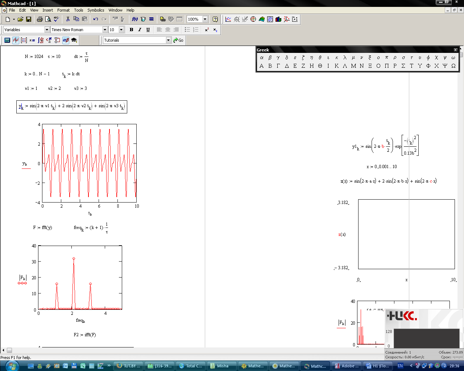
Task: Save the worksheet with the floppy icon
Action: pos(29,19)
